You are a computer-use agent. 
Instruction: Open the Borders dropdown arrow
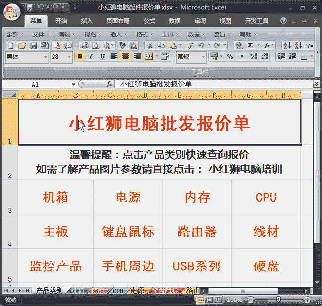pyautogui.click(x=312, y=56)
